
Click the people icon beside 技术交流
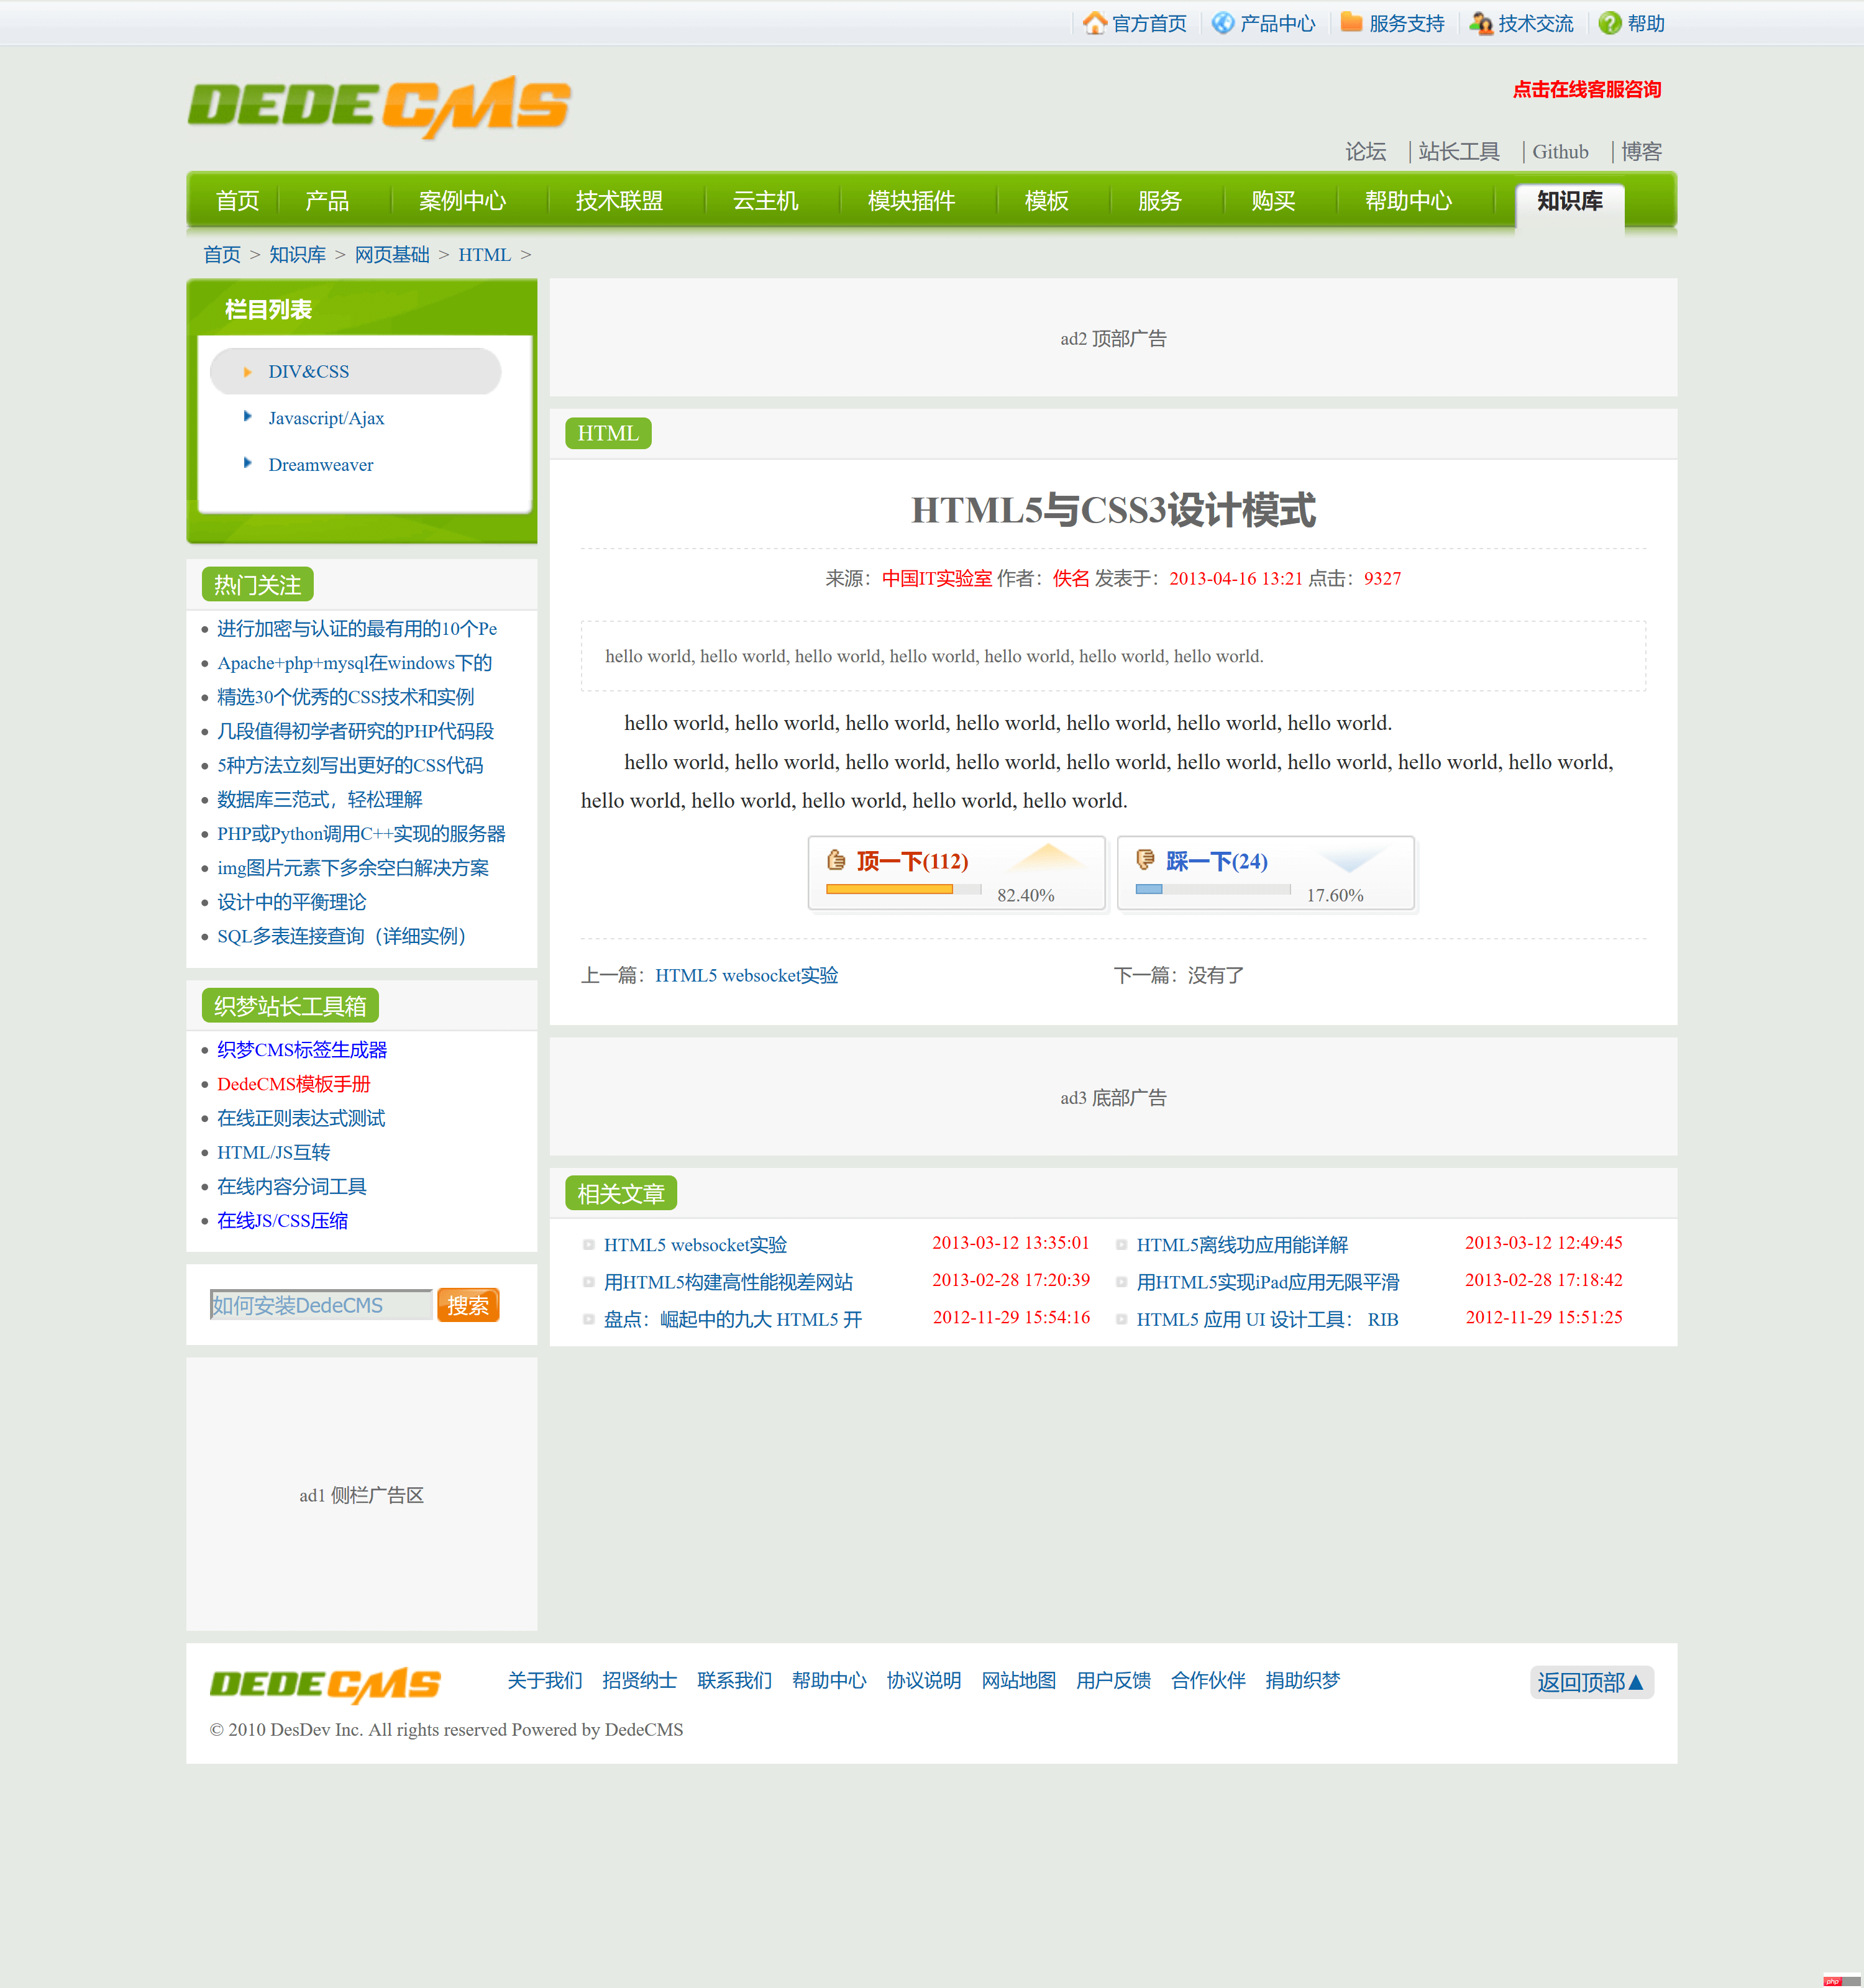1481,23
